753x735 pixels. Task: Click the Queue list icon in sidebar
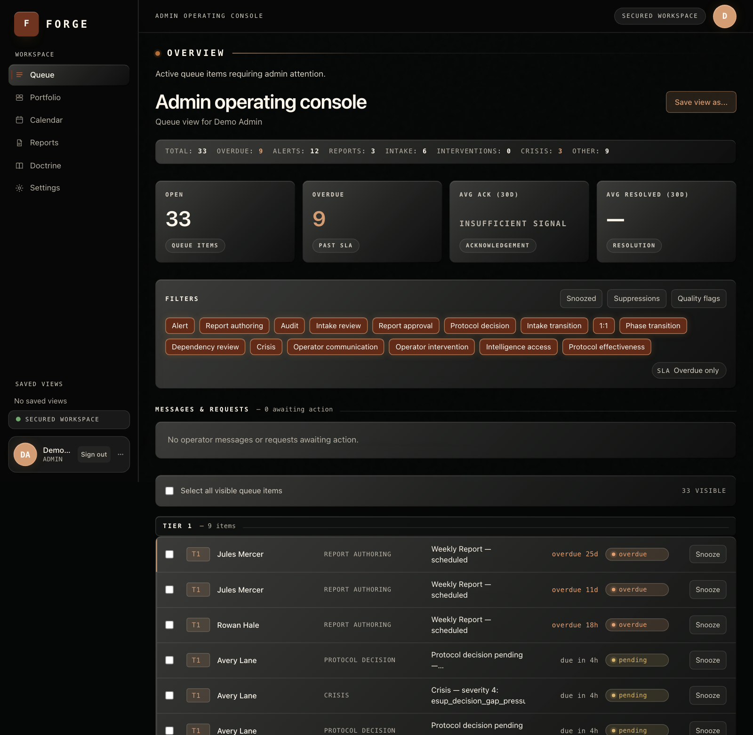(x=19, y=75)
